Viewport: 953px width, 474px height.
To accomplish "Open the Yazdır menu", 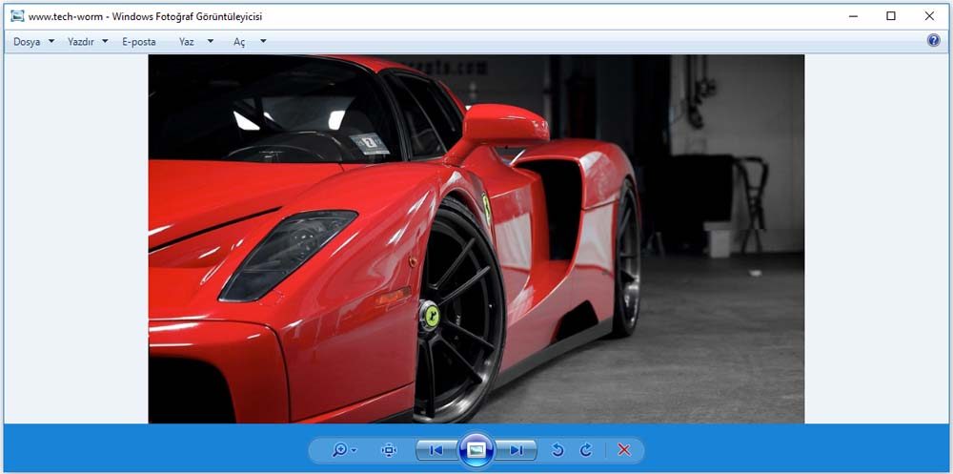I will click(x=81, y=42).
